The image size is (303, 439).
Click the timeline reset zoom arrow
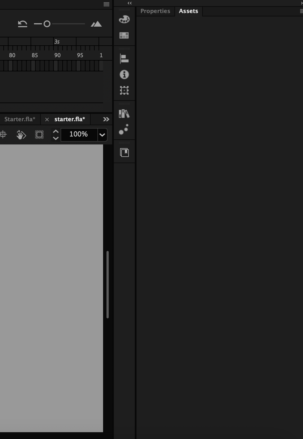pyautogui.click(x=22, y=24)
